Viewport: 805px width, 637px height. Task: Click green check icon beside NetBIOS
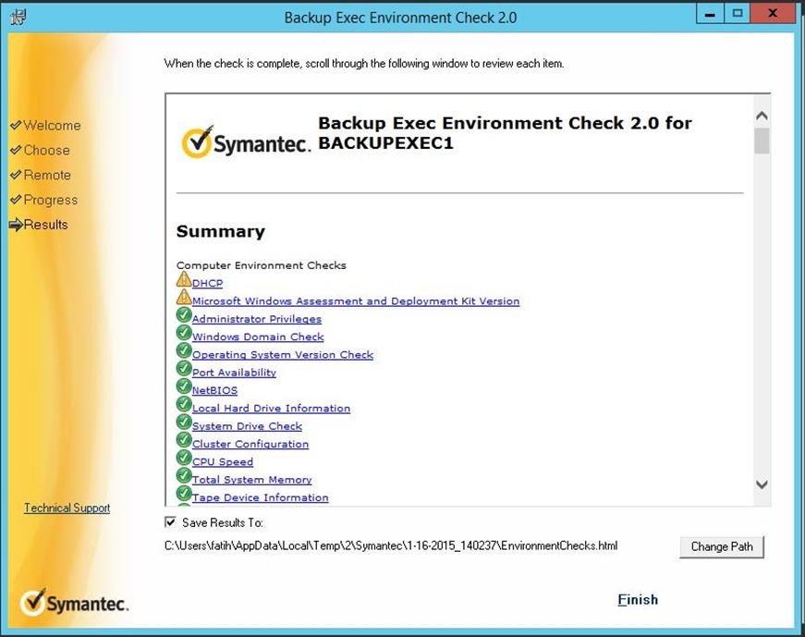[x=184, y=386]
